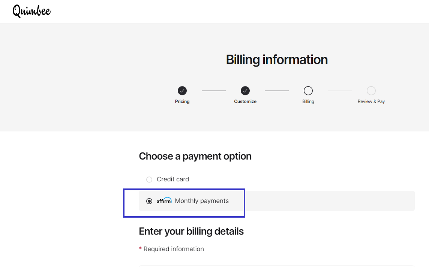Viewport: 429px width, 267px height.
Task: Click the progress connector between Customize and Billing
Action: point(277,90)
